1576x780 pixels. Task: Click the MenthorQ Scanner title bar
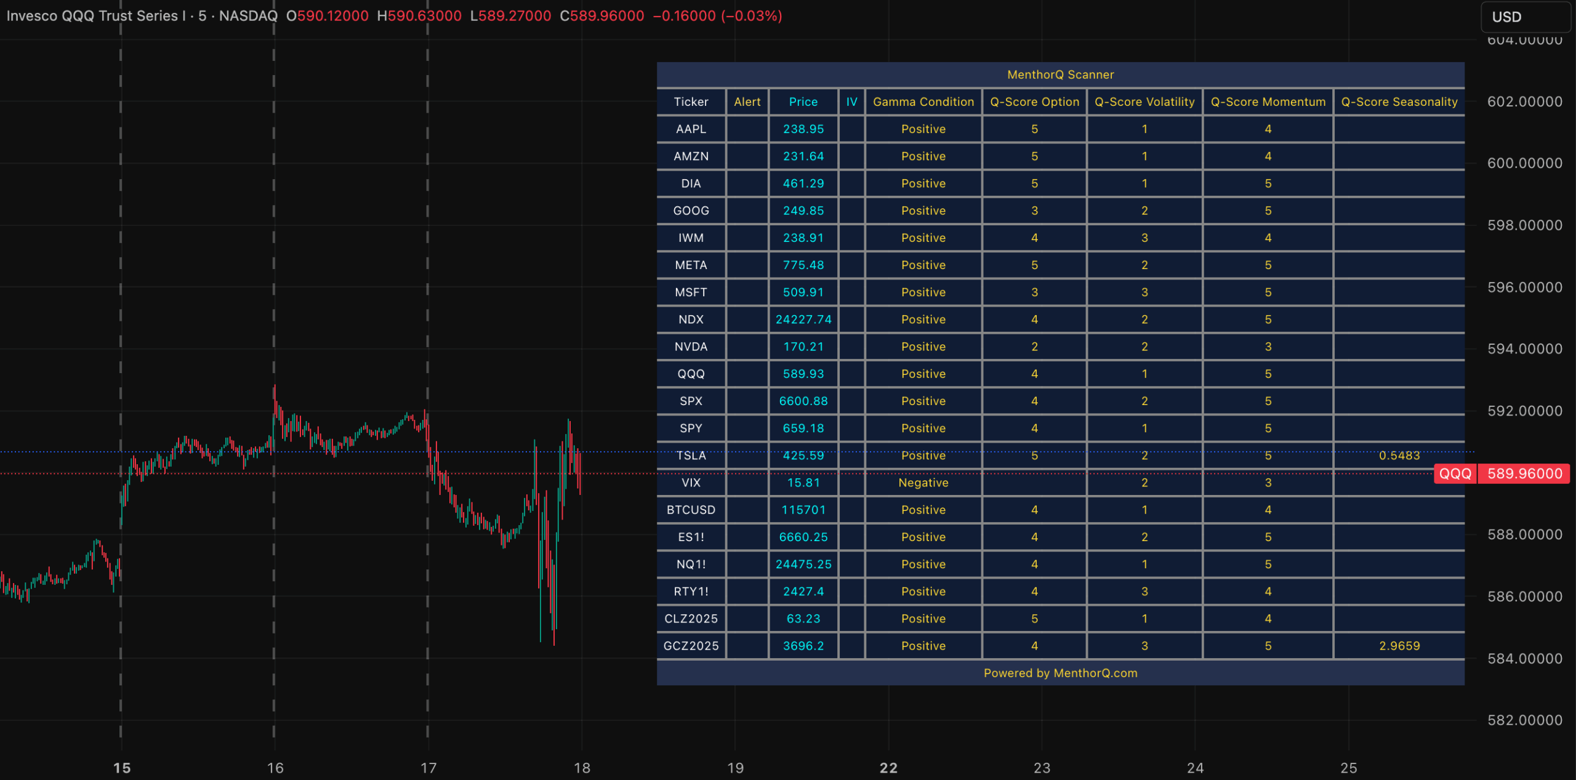[x=1060, y=74]
